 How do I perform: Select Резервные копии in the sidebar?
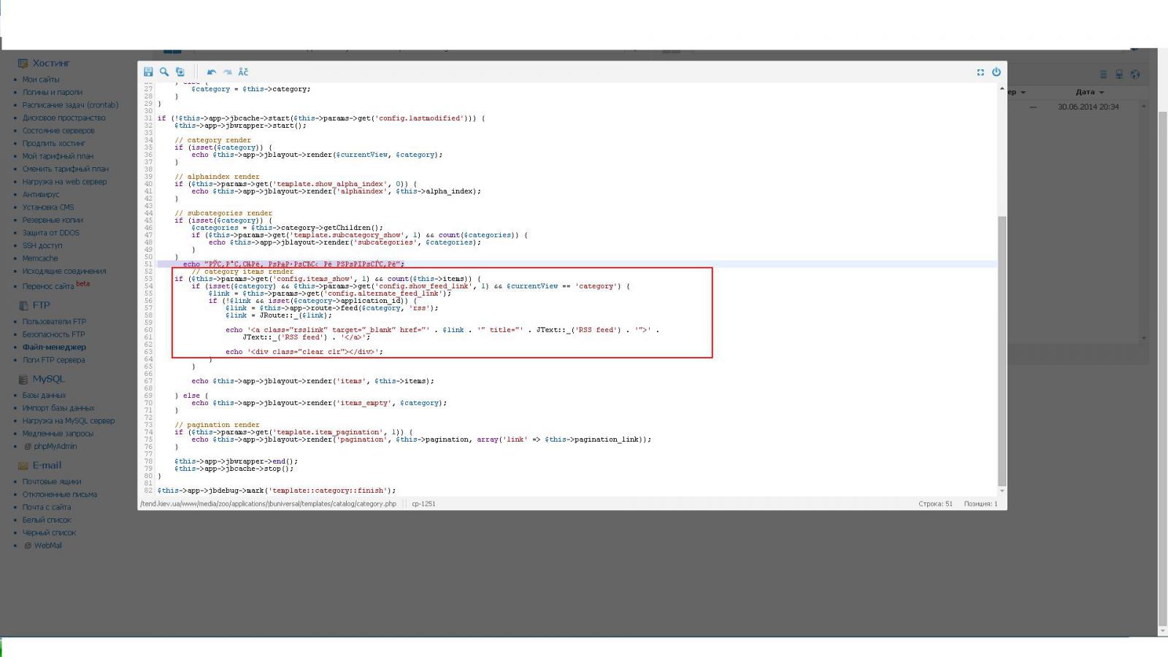coord(53,220)
